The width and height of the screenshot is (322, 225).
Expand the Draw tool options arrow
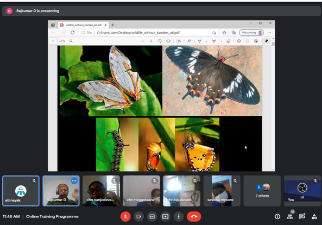click(206, 41)
